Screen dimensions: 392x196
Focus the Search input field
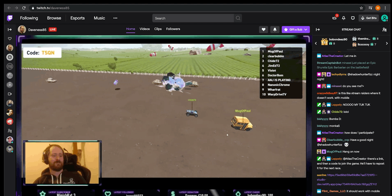193,18
